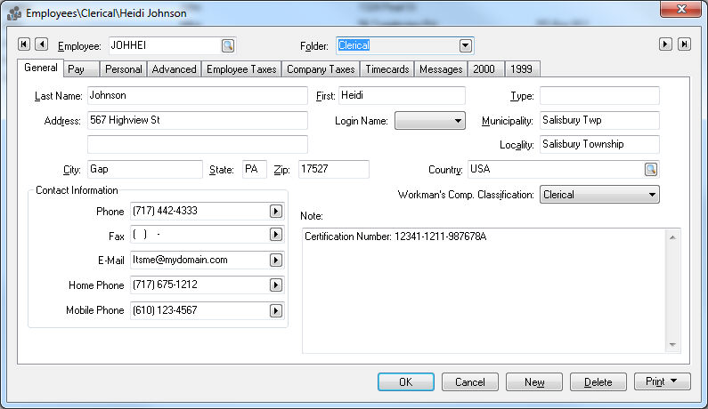Click the arrow button beside Mobile Phone
This screenshot has height=409, width=708.
coord(276,310)
